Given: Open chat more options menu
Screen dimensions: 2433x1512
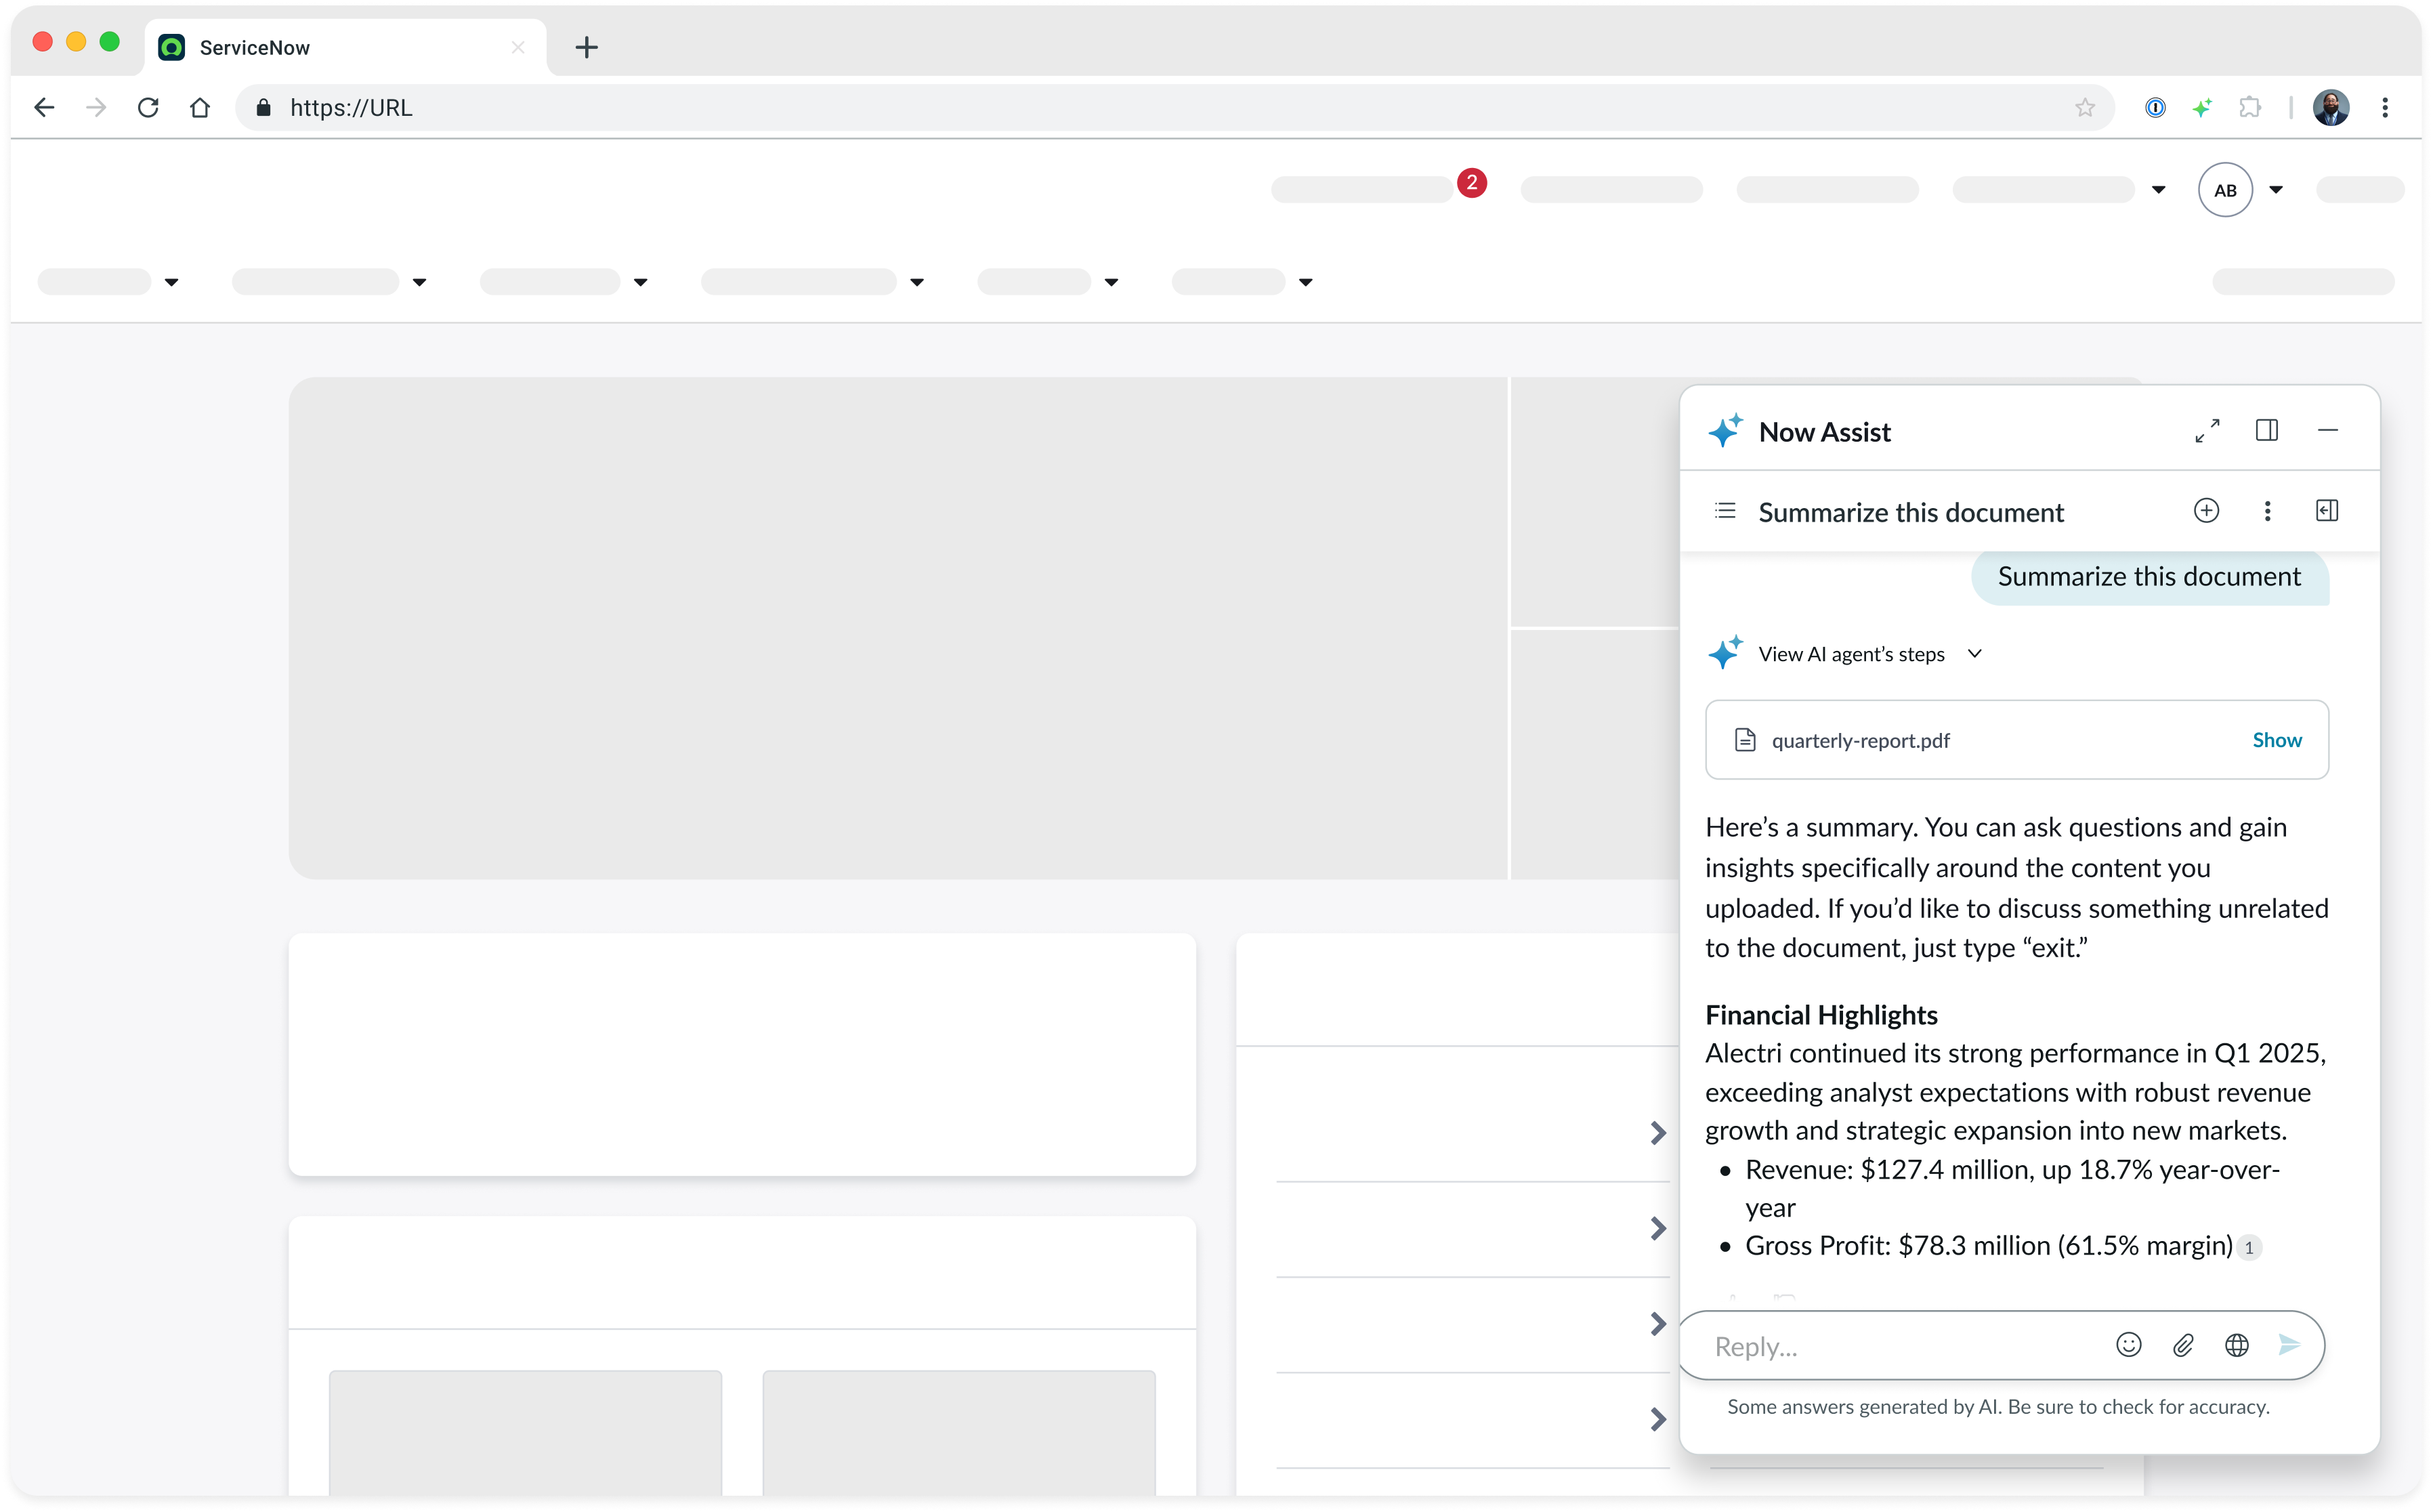Looking at the screenshot, I should [2267, 511].
